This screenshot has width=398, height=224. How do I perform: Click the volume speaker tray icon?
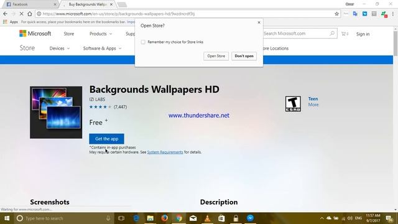(x=350, y=218)
